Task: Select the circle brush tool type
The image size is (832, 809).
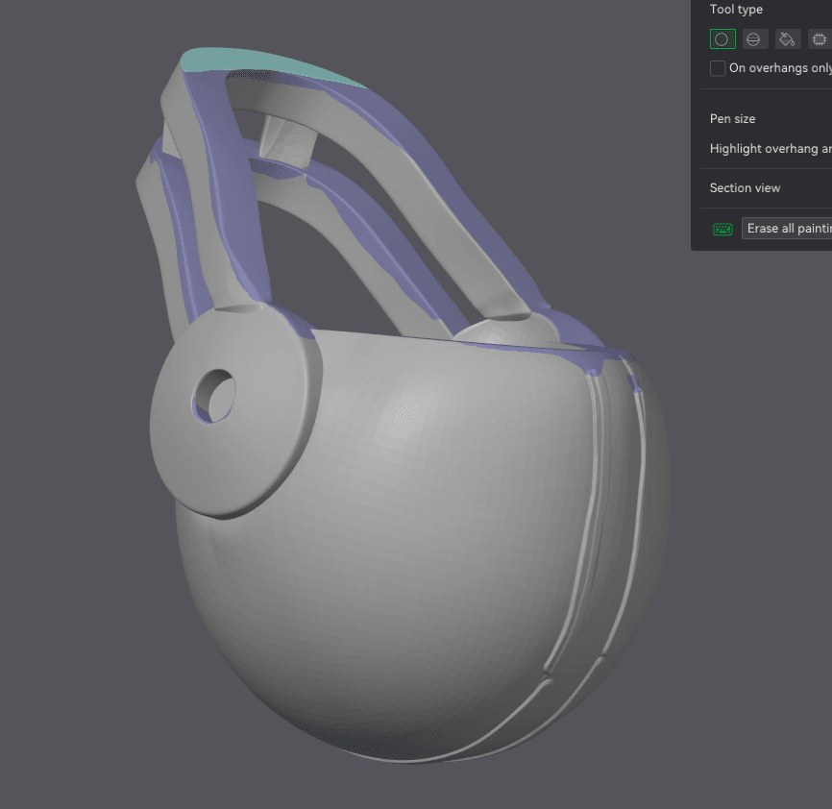Action: point(722,39)
